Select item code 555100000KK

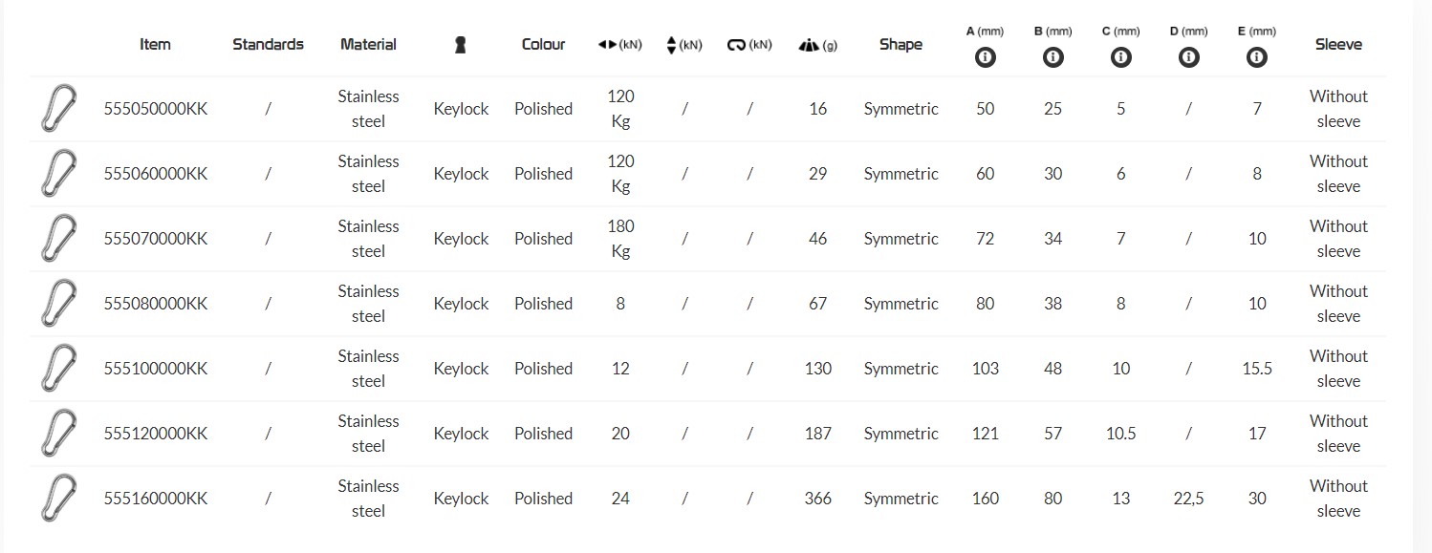(155, 369)
